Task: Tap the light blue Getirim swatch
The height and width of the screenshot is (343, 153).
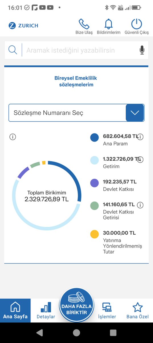Action: (x=94, y=160)
